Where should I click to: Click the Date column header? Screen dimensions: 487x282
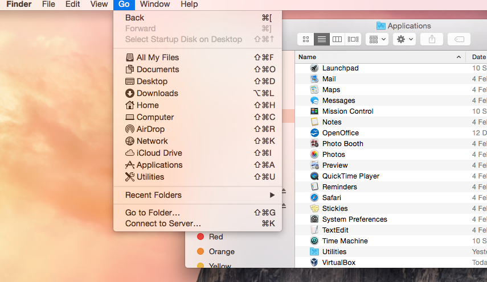click(478, 57)
